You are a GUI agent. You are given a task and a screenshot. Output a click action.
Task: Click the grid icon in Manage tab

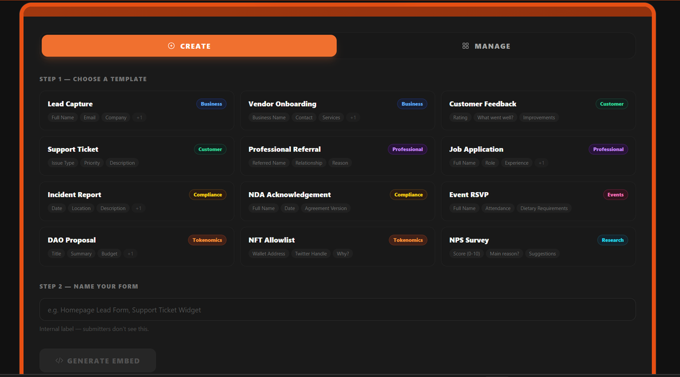(x=465, y=46)
